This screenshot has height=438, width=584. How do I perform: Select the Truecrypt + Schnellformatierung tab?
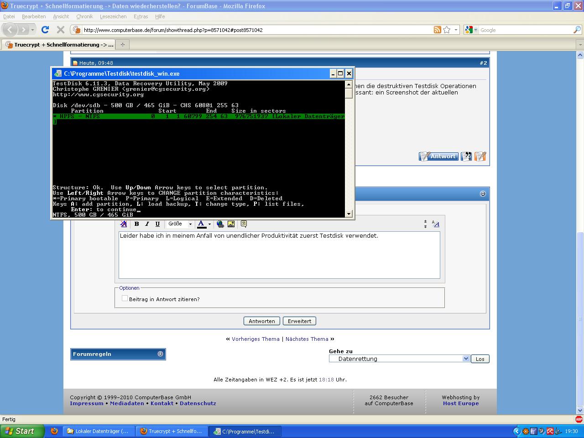[58, 45]
